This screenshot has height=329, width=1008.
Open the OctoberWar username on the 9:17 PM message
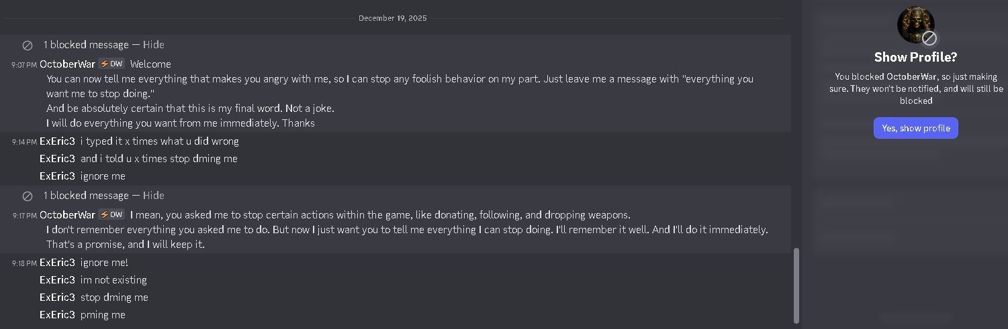point(67,215)
